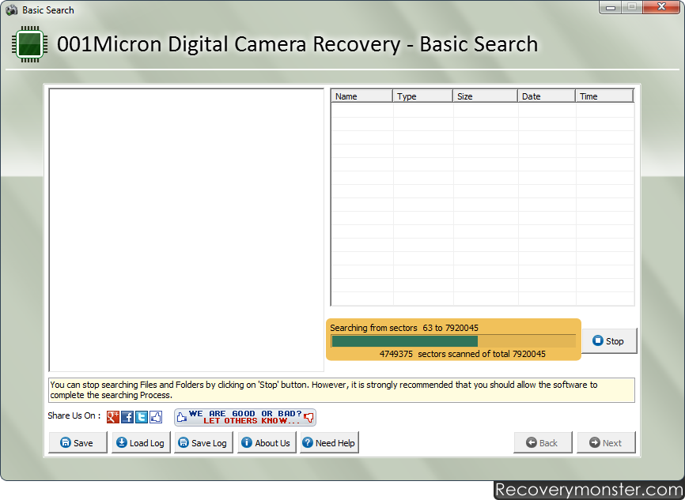
Task: Click the Basic Search title bar camera icon
Action: (12, 10)
